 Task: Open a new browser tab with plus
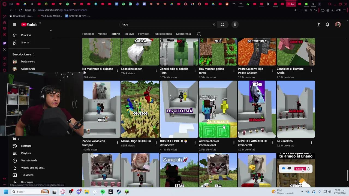click(319, 4)
